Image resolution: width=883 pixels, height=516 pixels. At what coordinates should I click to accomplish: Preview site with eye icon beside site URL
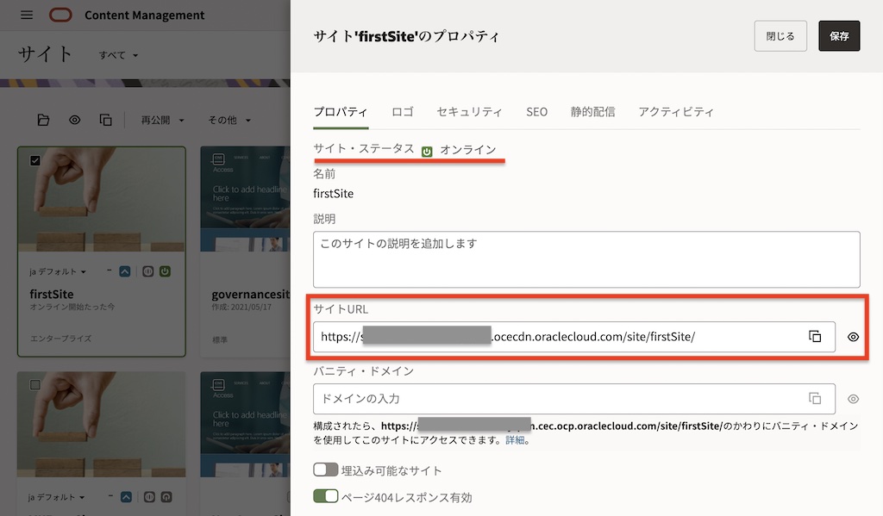click(853, 337)
